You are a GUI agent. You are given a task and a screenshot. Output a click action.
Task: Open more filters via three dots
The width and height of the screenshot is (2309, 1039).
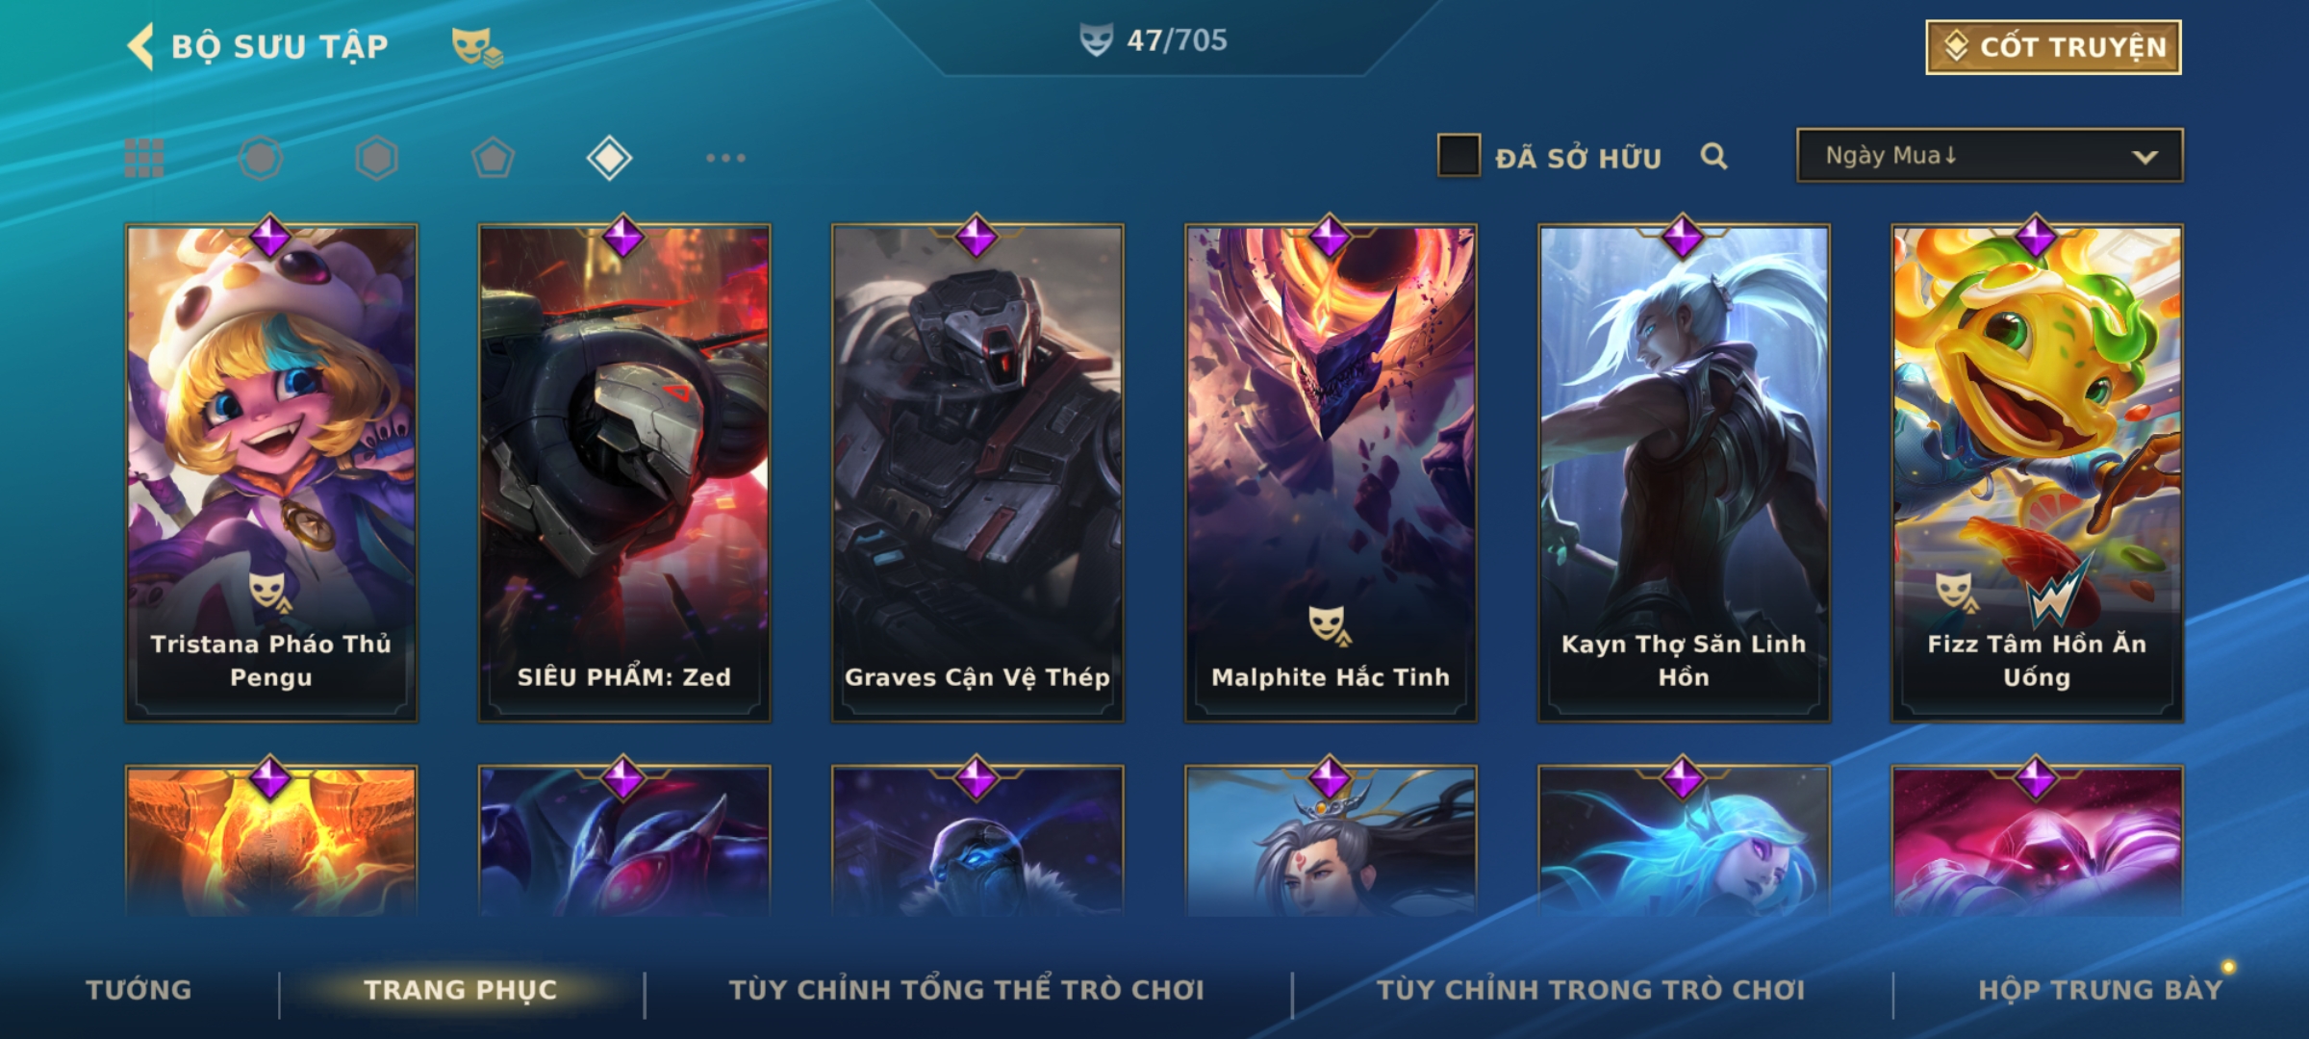tap(725, 158)
